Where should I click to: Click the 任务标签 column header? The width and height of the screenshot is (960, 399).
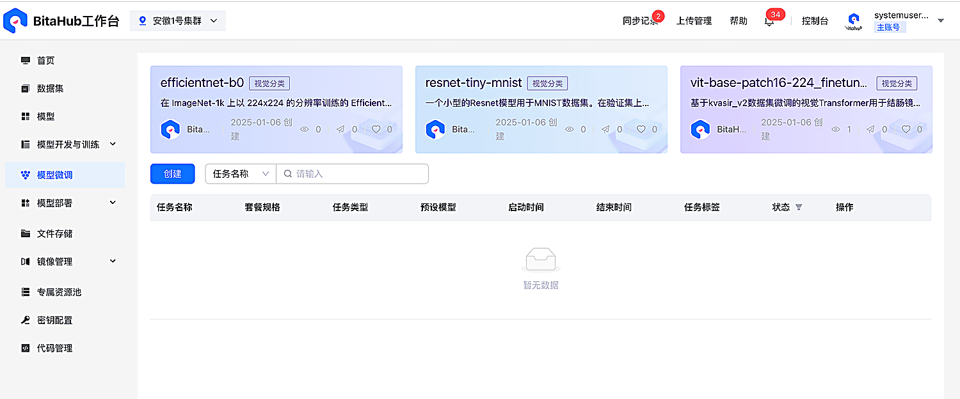(x=702, y=207)
